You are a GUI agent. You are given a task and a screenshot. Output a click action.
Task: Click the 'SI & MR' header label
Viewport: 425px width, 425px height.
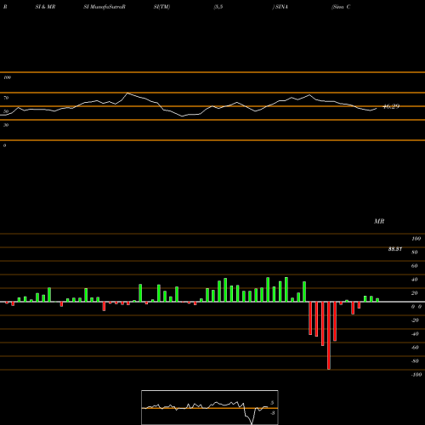tap(45, 7)
